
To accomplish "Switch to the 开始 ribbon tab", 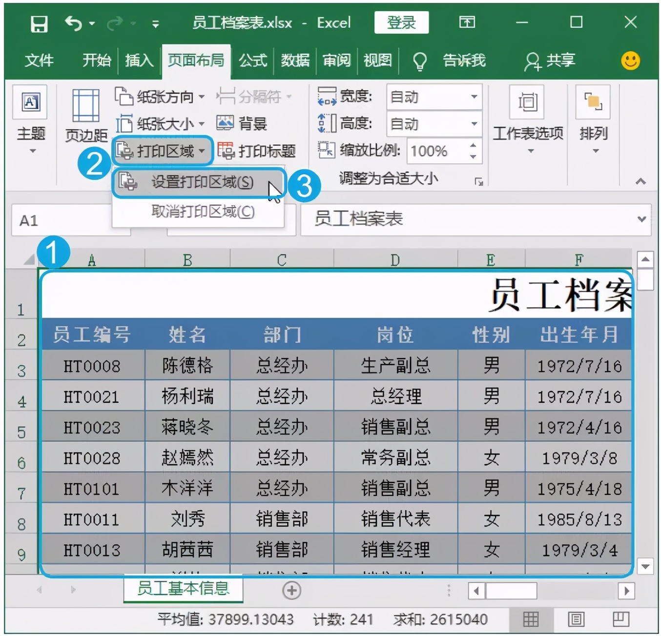I will 96,60.
